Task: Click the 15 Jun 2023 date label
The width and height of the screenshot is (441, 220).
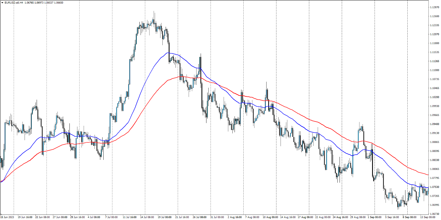Action: [x=7, y=217]
